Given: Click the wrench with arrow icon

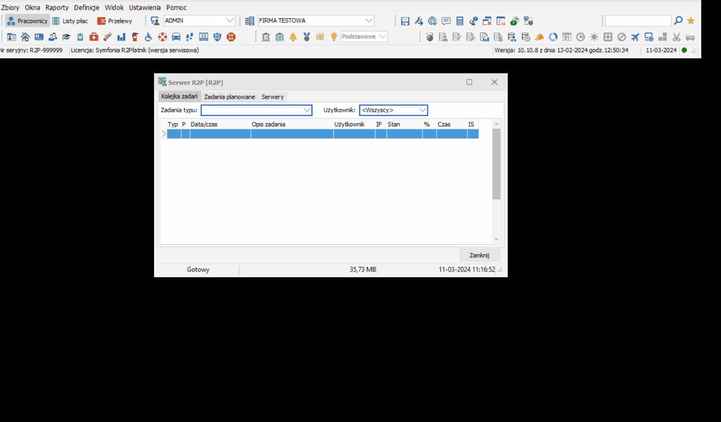Looking at the screenshot, I should pyautogui.click(x=419, y=21).
